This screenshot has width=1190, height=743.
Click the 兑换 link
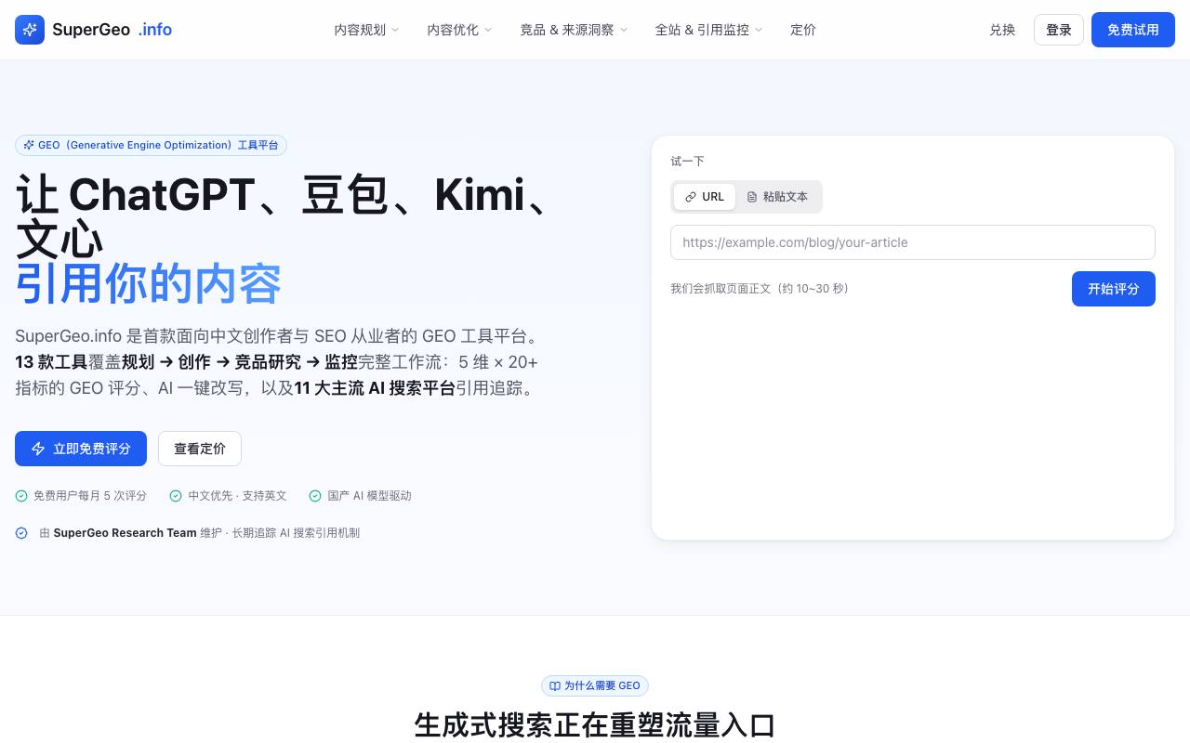pos(1002,30)
